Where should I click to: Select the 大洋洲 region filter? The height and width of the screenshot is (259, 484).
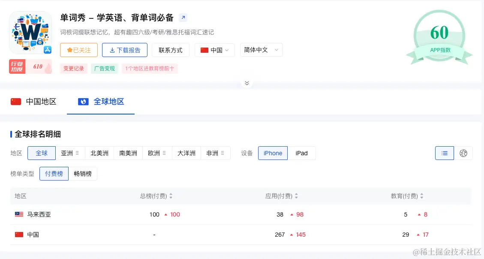[186, 153]
